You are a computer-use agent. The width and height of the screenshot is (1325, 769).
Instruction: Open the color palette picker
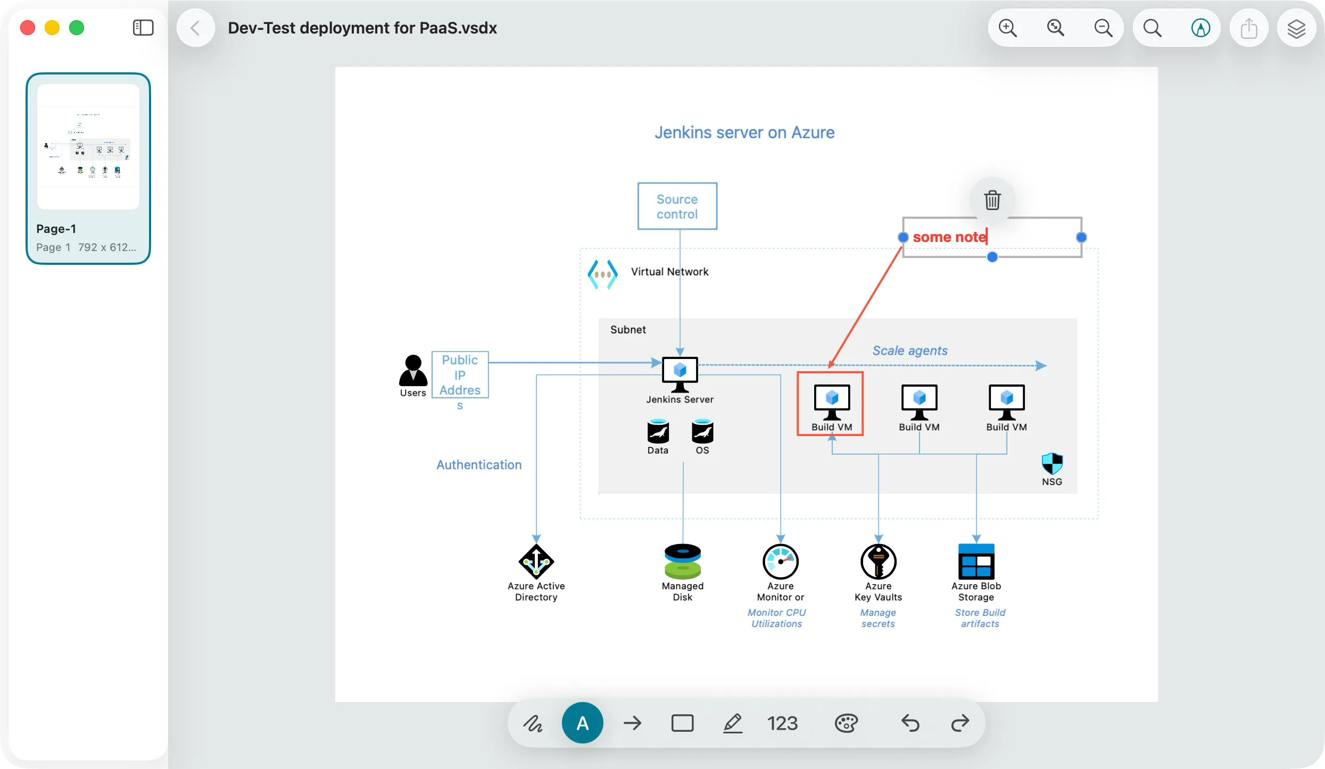click(846, 723)
